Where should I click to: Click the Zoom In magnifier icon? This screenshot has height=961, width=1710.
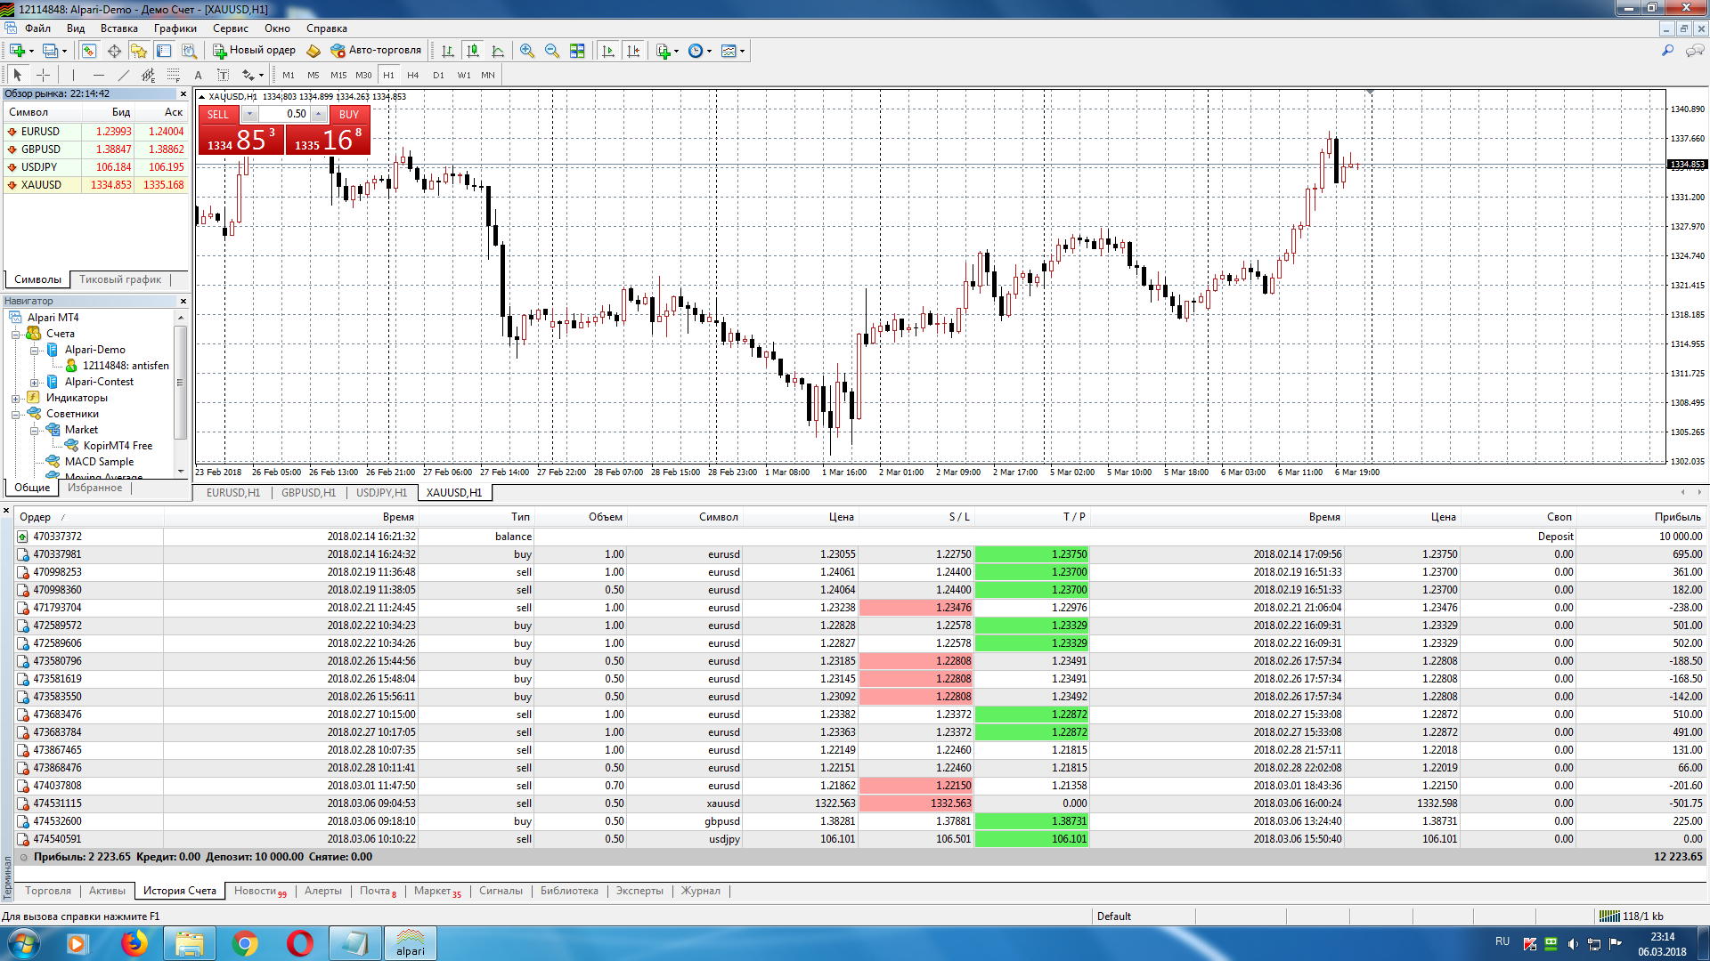point(527,51)
